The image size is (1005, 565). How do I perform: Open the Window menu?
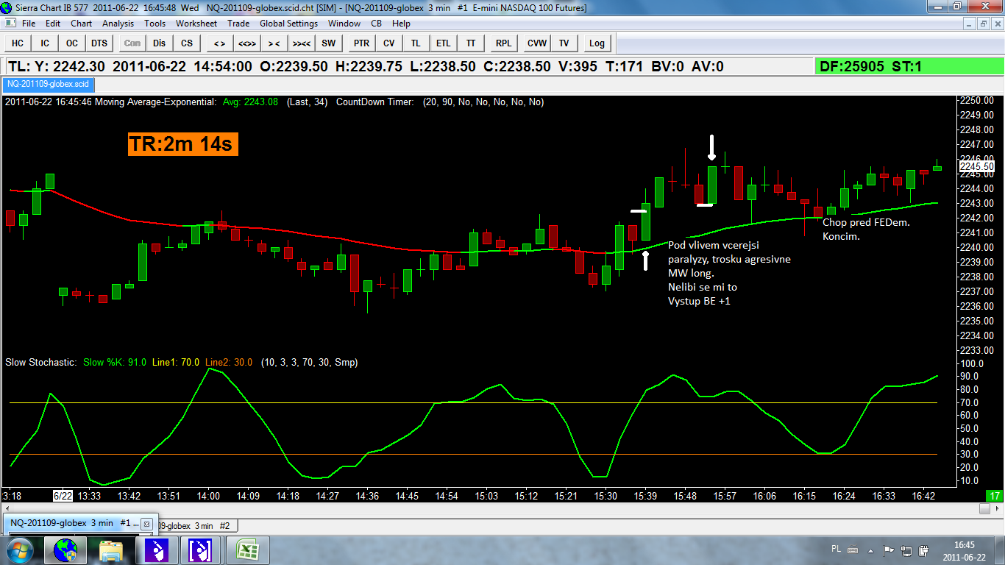(x=344, y=24)
